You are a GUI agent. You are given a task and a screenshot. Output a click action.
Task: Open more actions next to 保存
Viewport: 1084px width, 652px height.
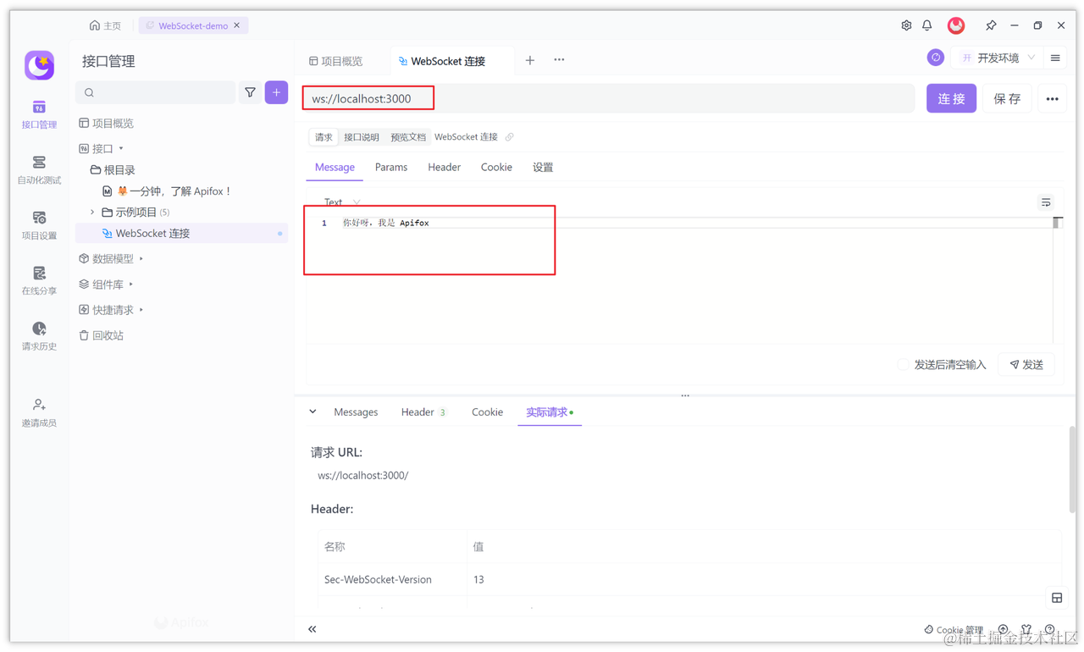point(1052,99)
